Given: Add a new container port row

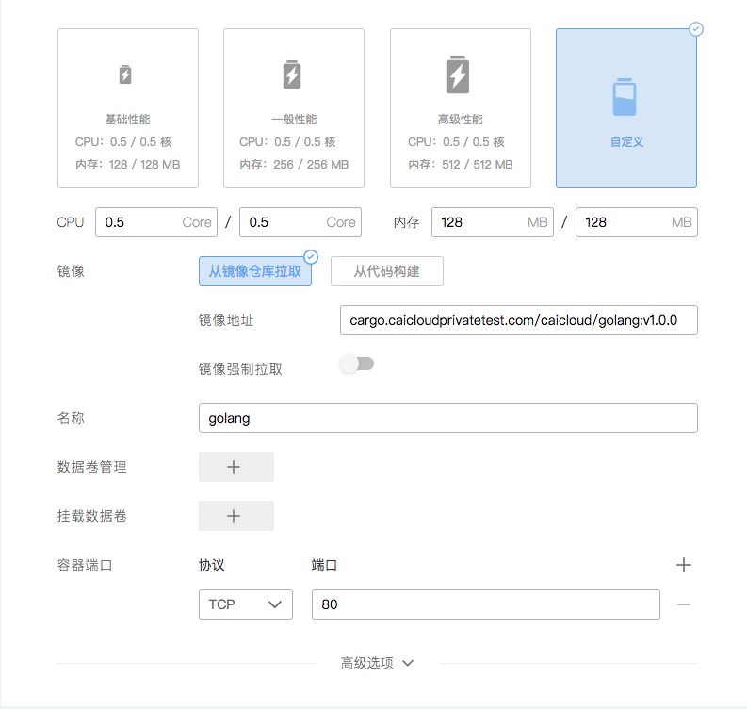Looking at the screenshot, I should pos(684,565).
